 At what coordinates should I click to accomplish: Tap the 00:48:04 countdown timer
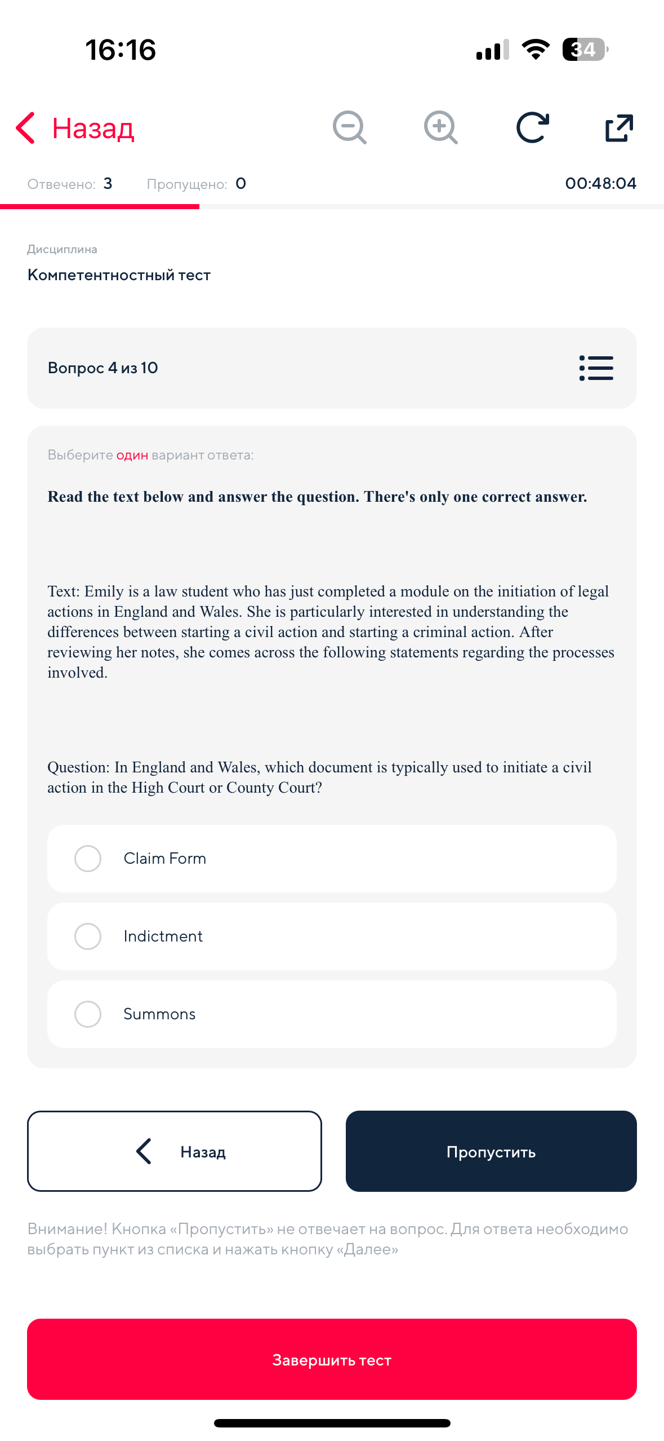tap(600, 183)
